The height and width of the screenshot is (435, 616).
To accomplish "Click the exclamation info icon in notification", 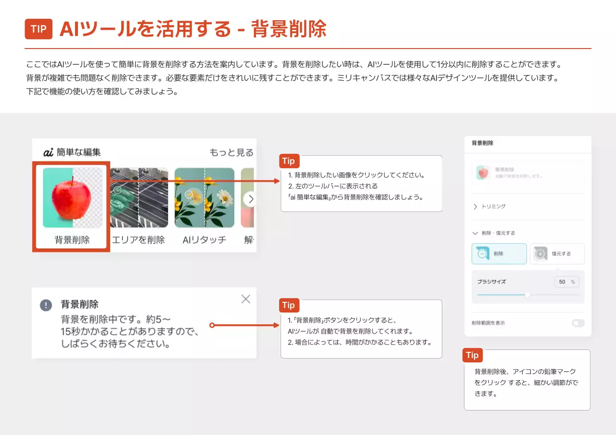I will click(x=46, y=305).
